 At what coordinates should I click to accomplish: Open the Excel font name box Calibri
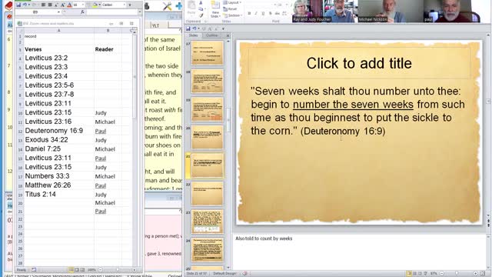[x=114, y=5]
